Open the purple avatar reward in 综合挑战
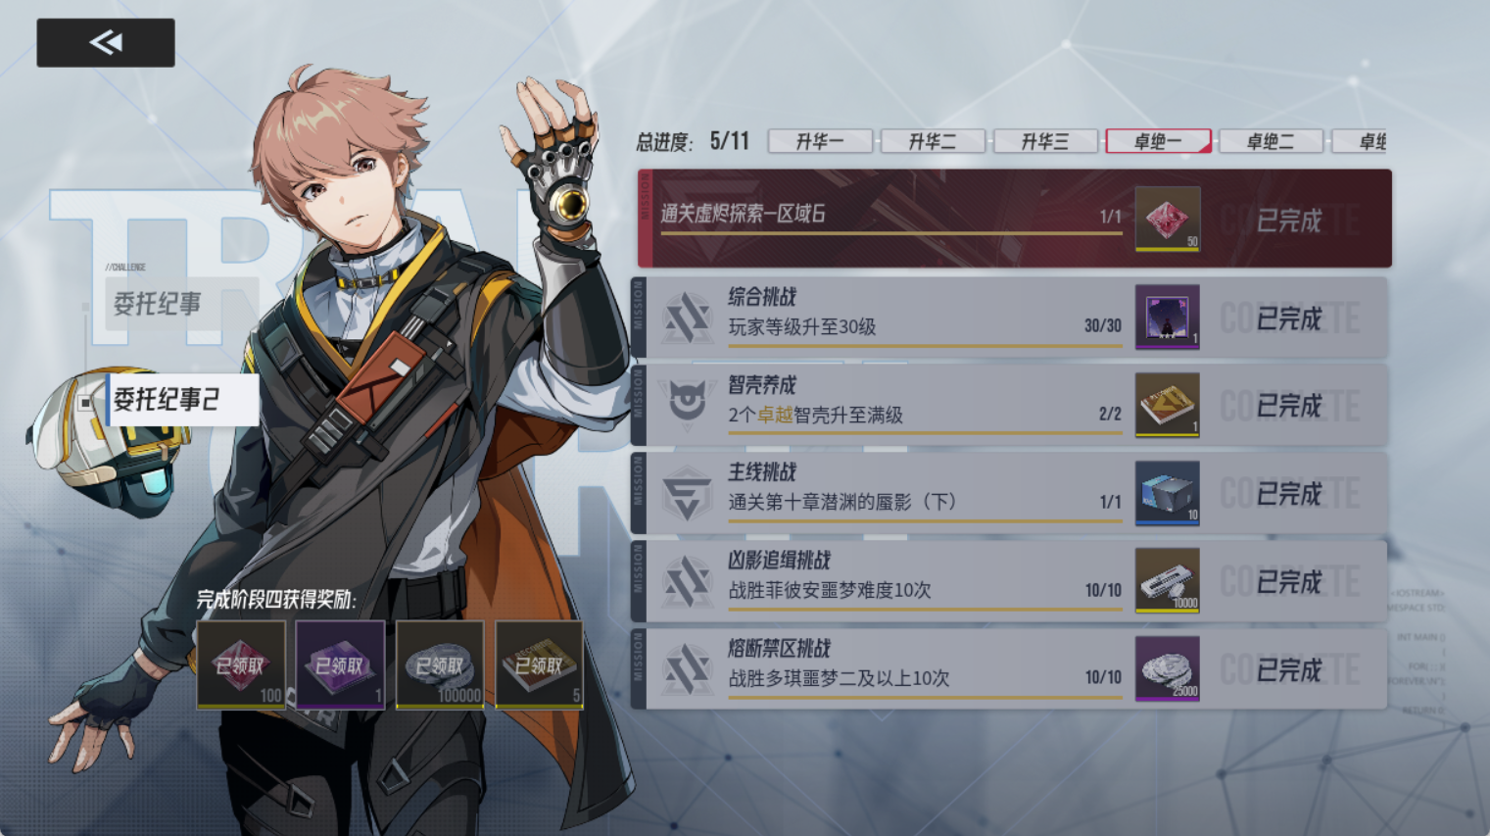The width and height of the screenshot is (1490, 836). click(x=1167, y=317)
